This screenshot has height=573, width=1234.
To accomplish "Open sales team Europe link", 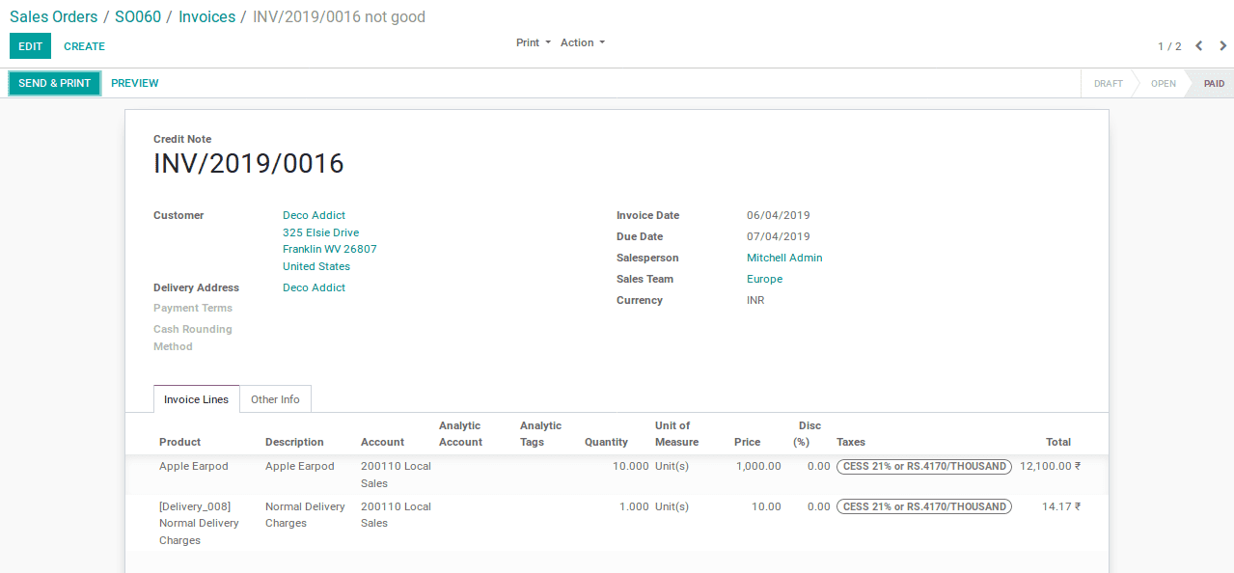I will coord(764,279).
